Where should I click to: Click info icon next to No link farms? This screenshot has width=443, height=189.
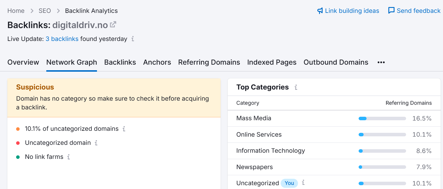[x=69, y=157]
